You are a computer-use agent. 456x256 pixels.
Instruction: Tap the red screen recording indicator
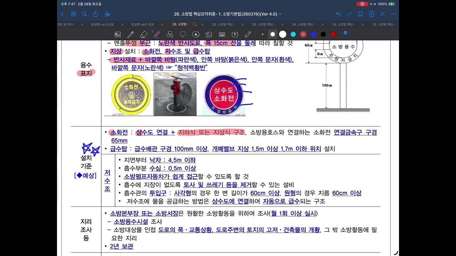[362, 4]
